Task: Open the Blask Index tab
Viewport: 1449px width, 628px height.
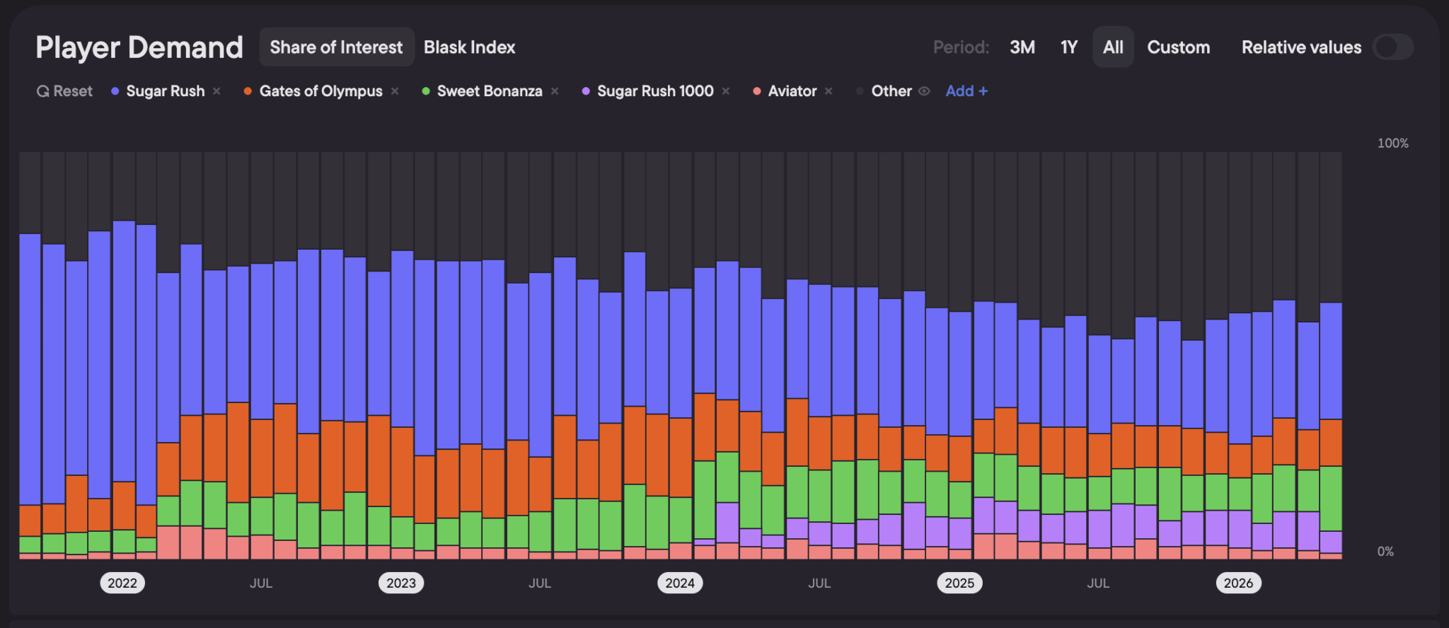Action: point(470,47)
